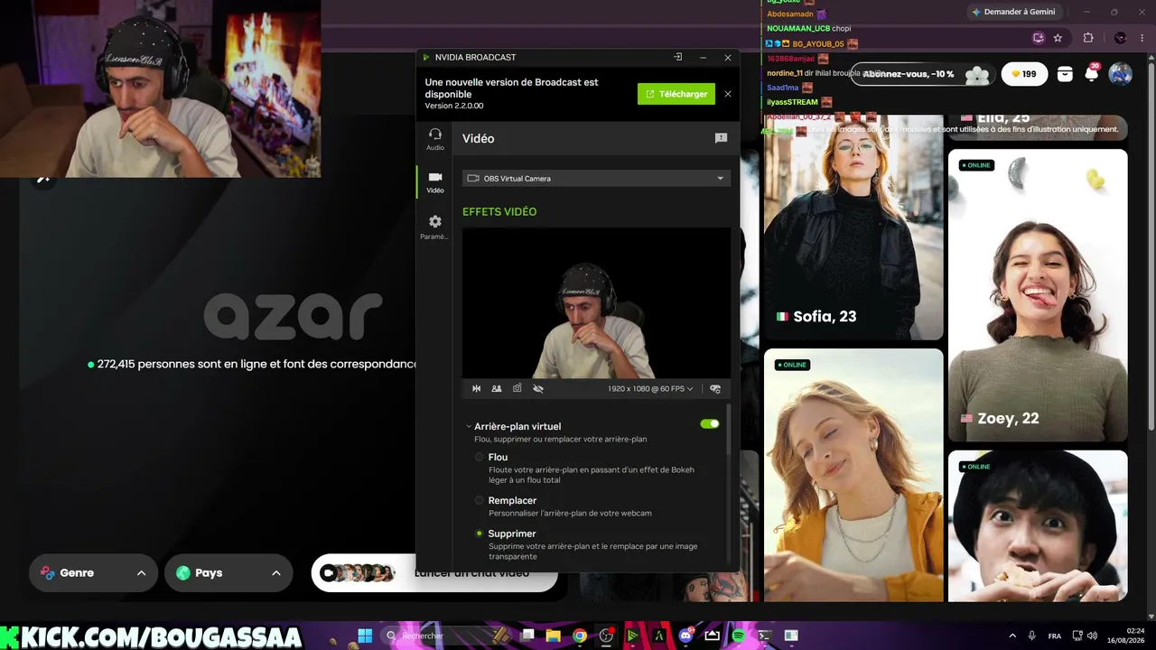
Task: Open Paramètres tab with gear icon
Action: 435,227
